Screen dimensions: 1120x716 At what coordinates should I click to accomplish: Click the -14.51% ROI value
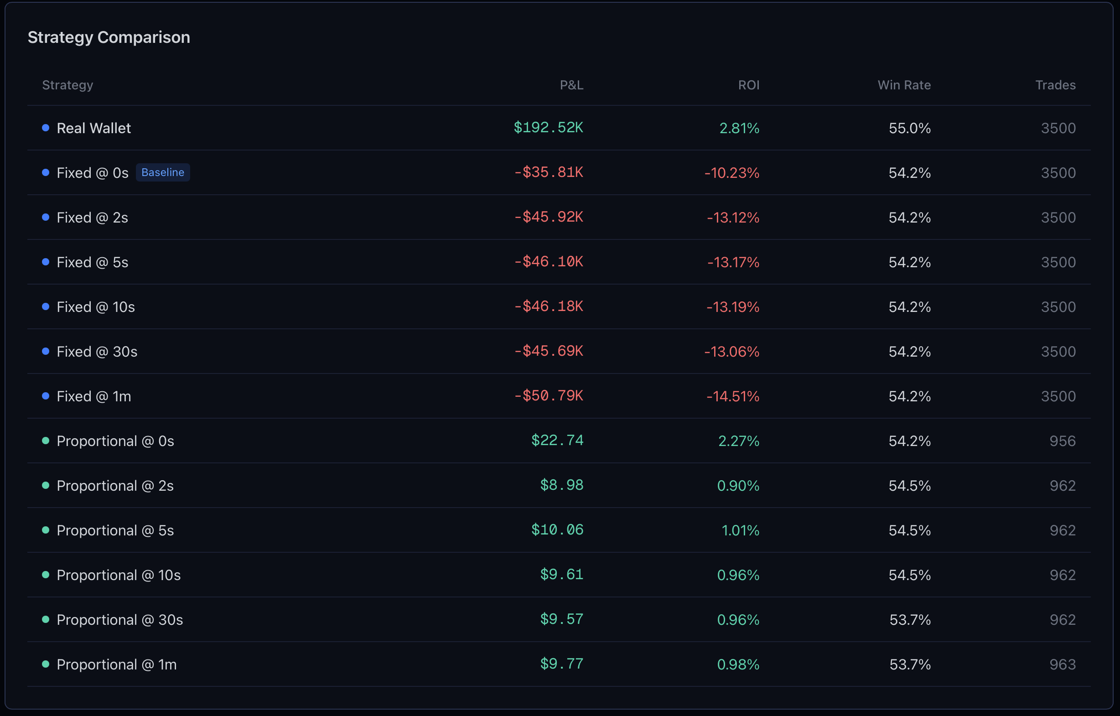click(732, 396)
